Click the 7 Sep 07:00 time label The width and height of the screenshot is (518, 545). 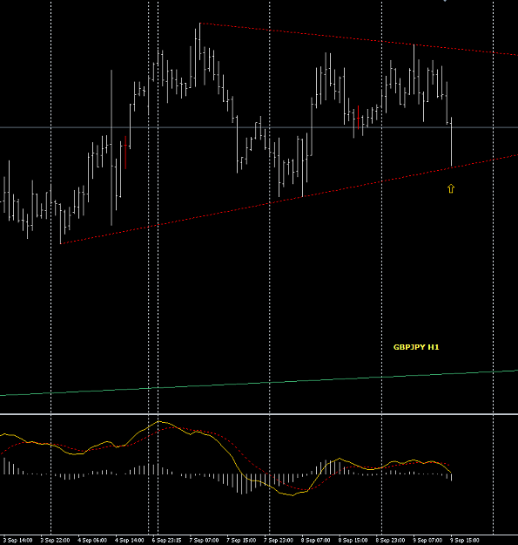204,540
